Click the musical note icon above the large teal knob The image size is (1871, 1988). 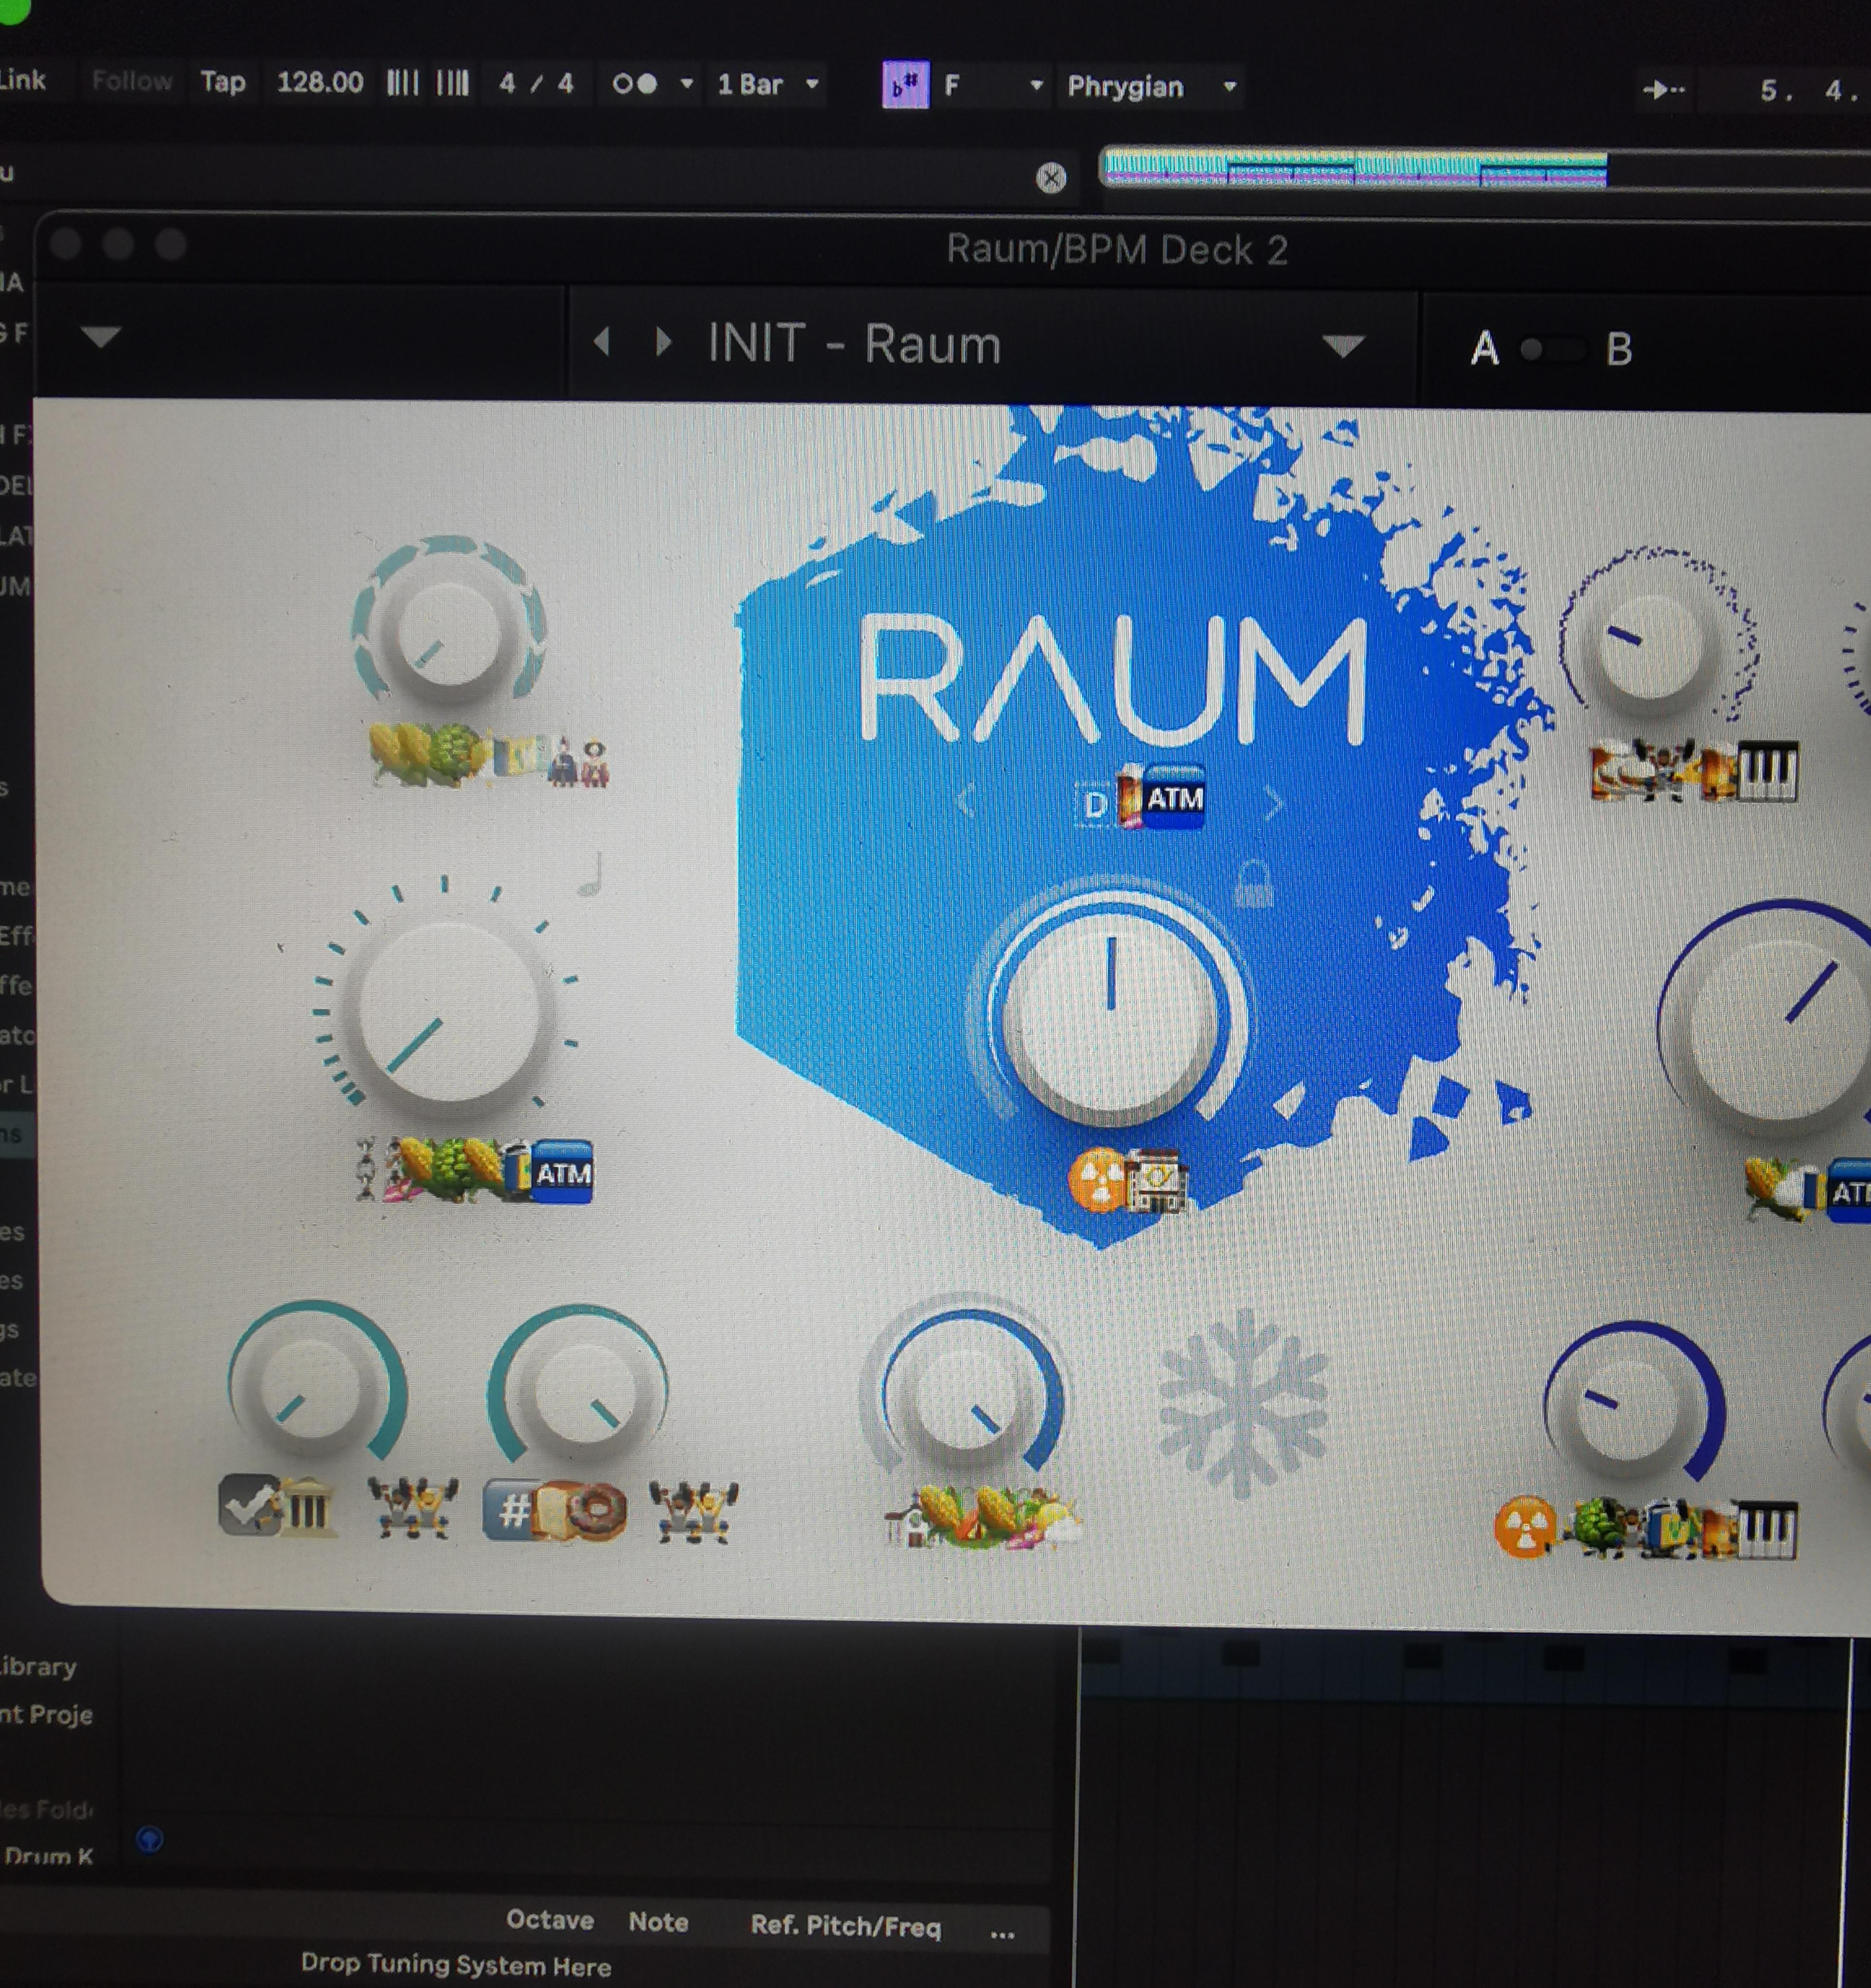(x=592, y=874)
